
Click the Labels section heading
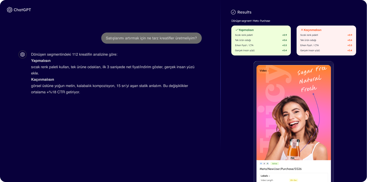tap(264, 176)
